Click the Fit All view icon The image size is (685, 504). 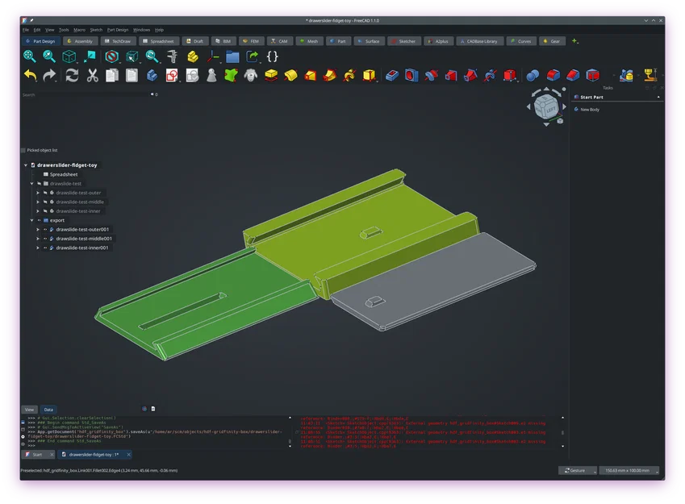pyautogui.click(x=30, y=56)
